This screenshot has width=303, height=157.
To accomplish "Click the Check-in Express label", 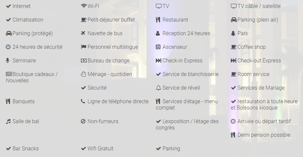I will [x=182, y=60].
